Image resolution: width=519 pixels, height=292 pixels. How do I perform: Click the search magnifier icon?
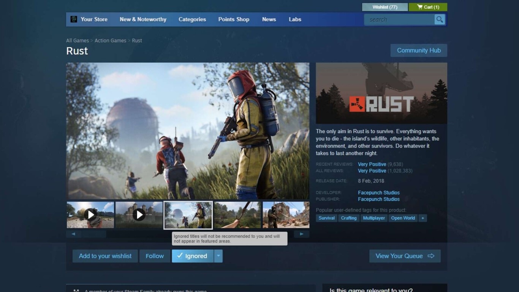pyautogui.click(x=440, y=19)
